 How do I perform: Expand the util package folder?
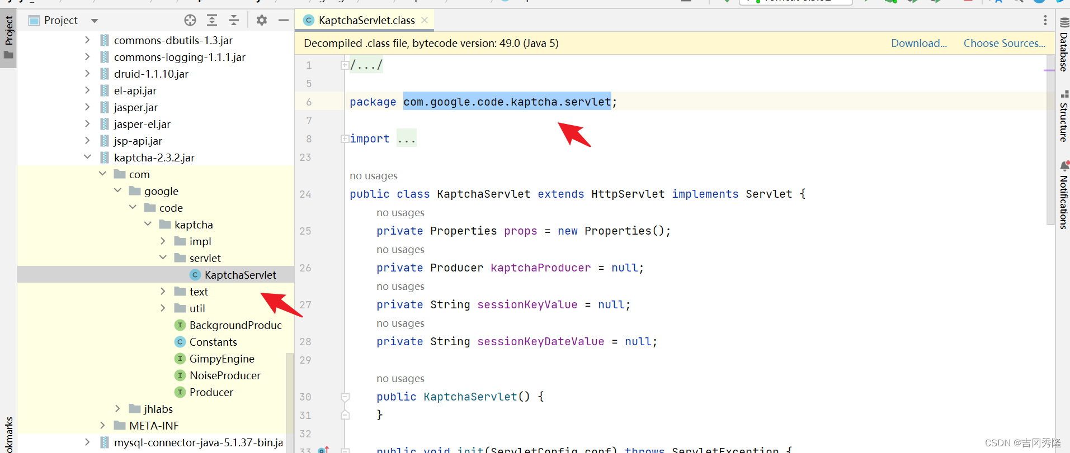coord(163,308)
